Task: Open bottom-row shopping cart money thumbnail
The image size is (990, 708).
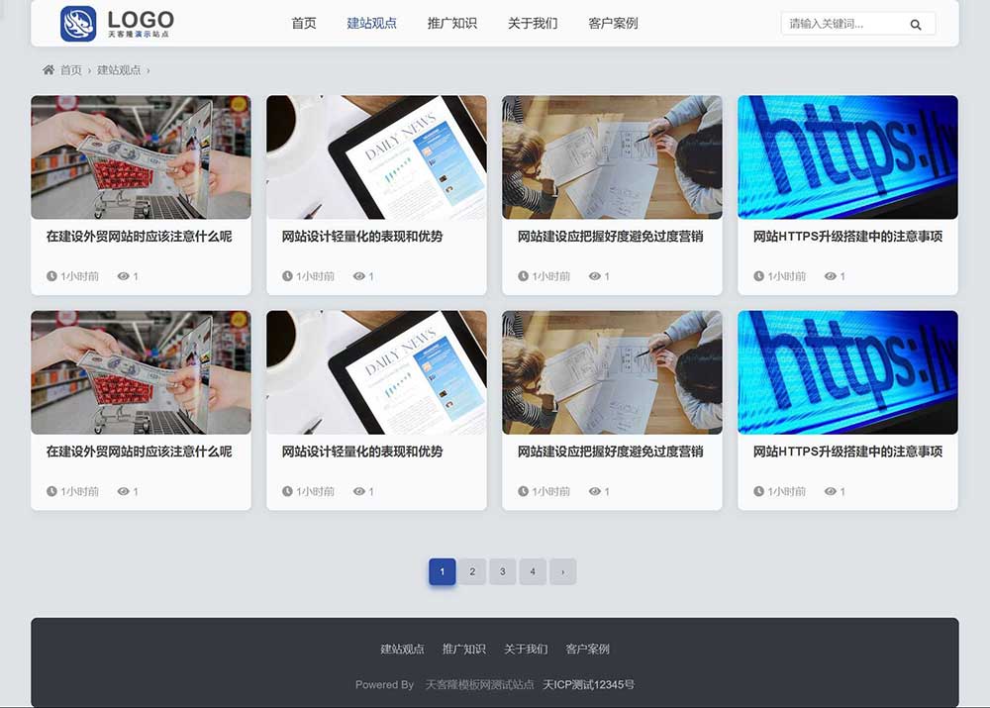Action: click(x=141, y=372)
